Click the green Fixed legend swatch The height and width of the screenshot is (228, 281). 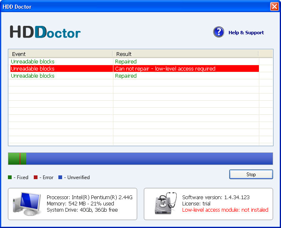(10, 177)
